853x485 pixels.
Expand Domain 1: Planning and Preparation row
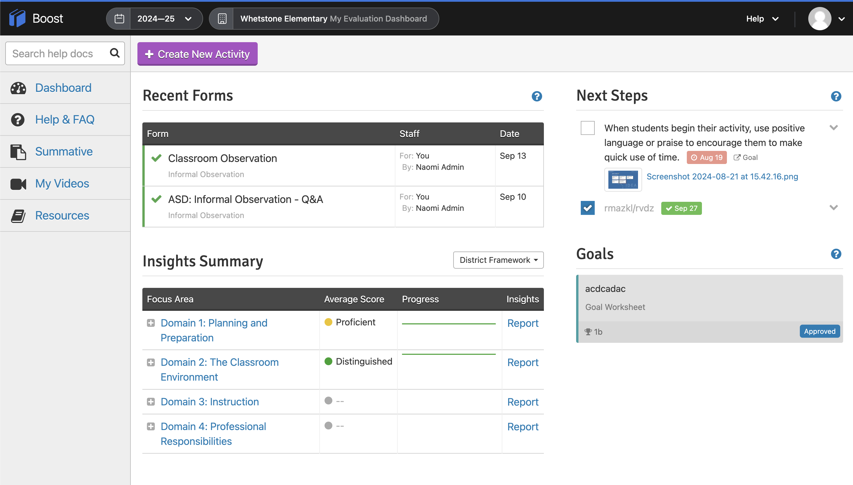(151, 323)
